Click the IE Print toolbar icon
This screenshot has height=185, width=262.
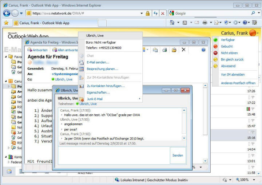(205, 23)
